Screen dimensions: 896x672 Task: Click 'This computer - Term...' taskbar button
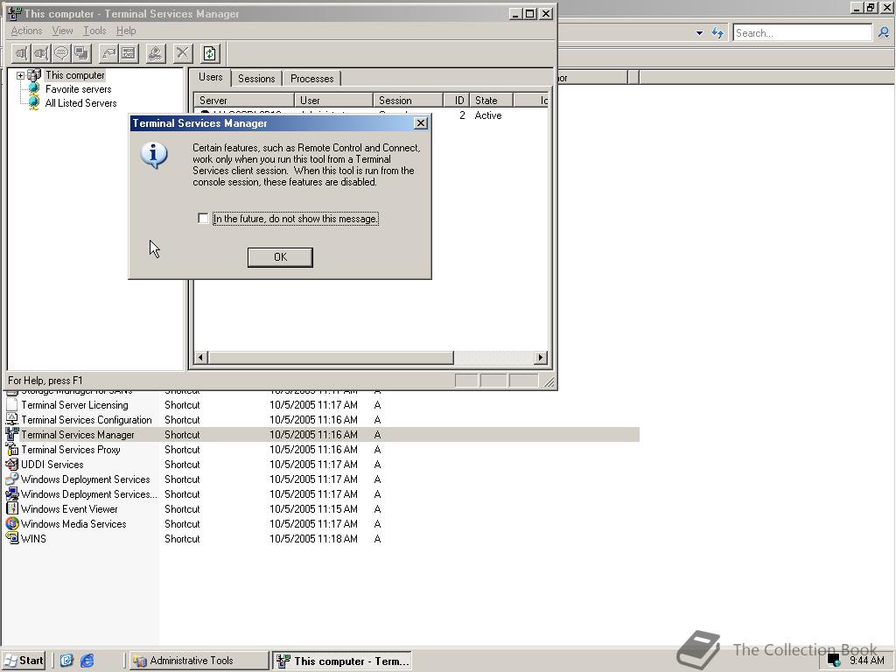point(342,661)
